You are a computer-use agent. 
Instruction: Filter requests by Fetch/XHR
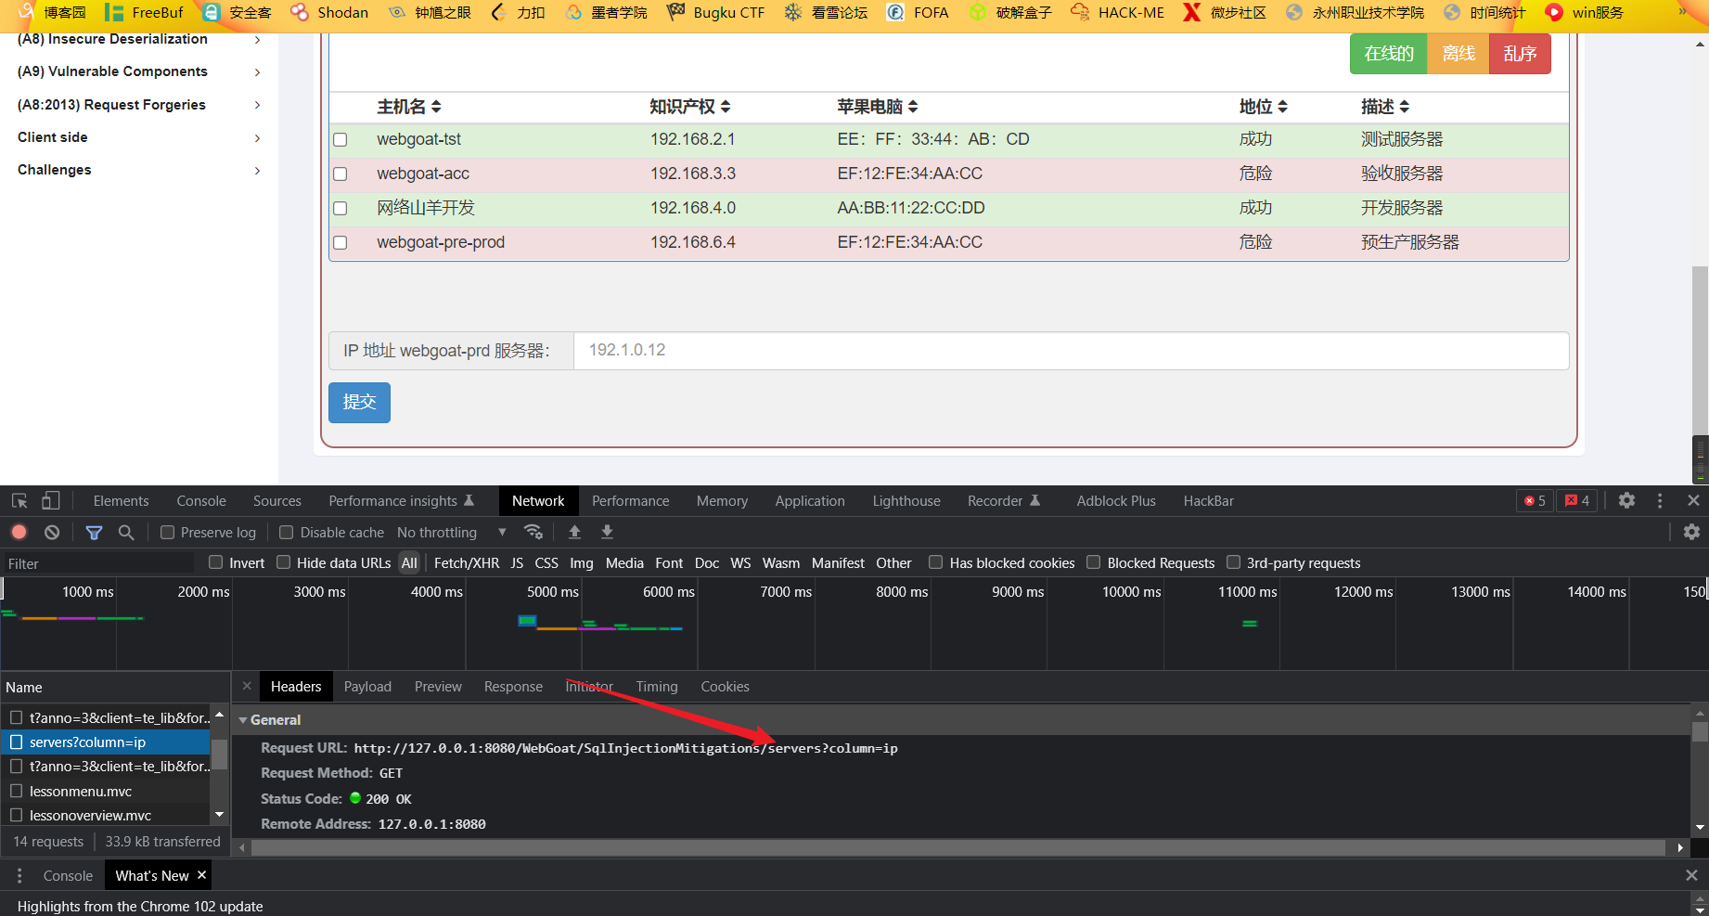pos(467,562)
